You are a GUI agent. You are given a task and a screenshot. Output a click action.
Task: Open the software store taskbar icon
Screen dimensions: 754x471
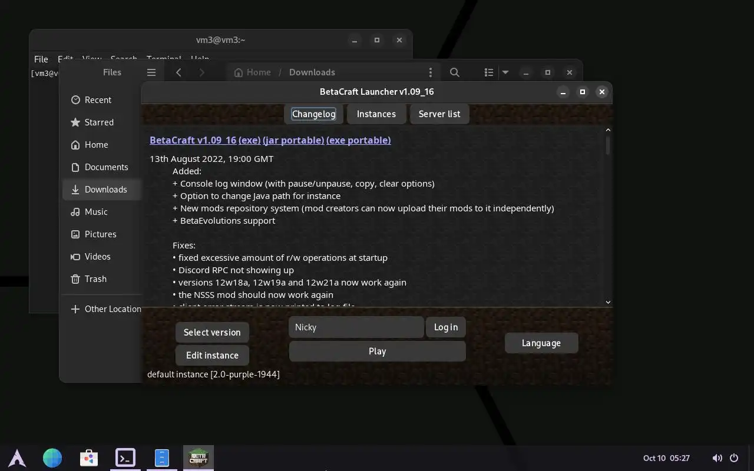89,457
